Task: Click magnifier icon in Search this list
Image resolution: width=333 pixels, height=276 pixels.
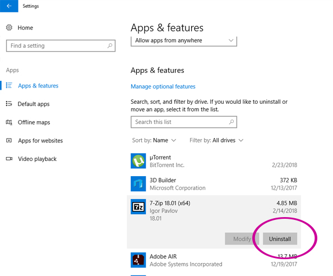Action: [232, 122]
